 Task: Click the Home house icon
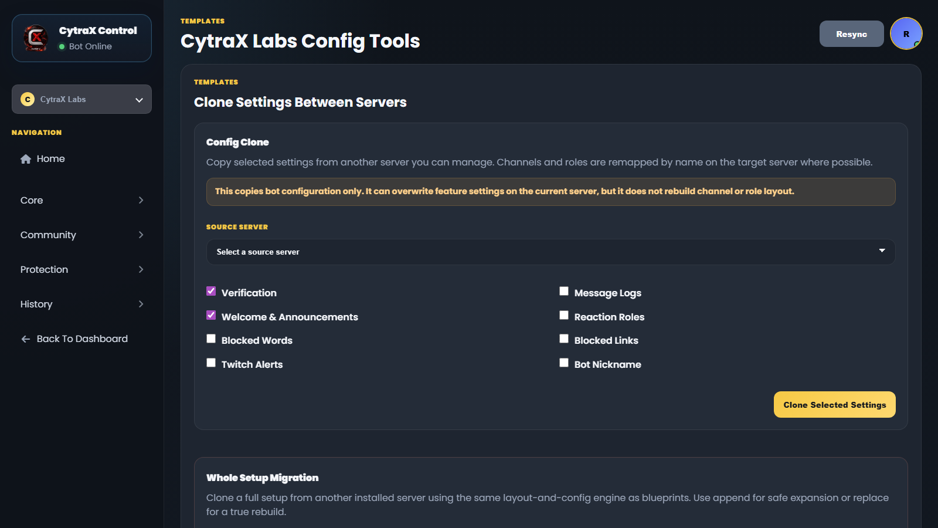pyautogui.click(x=26, y=159)
